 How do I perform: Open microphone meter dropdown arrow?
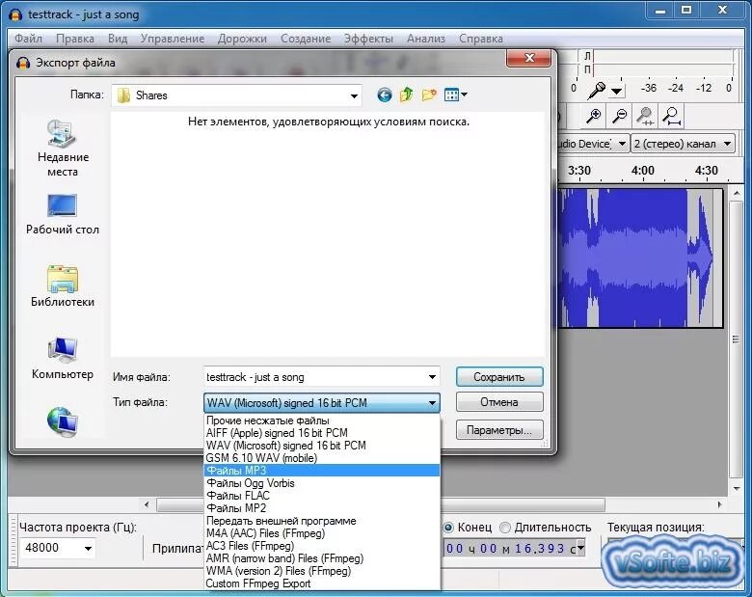coord(617,91)
